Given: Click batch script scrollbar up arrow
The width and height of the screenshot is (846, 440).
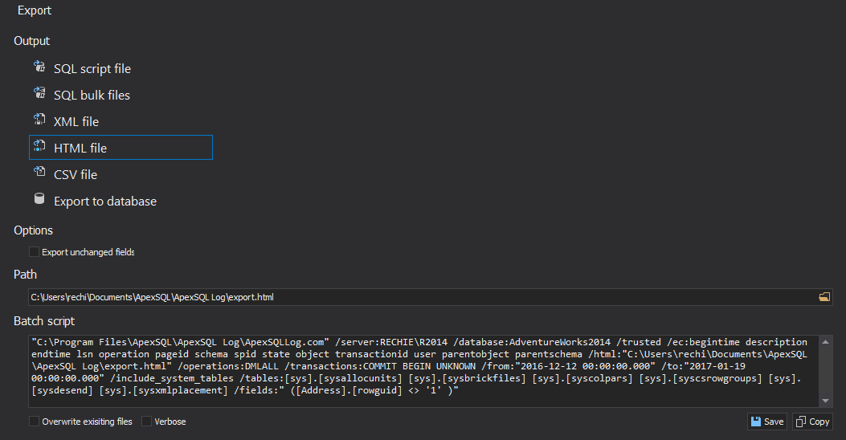Looking at the screenshot, I should [825, 342].
